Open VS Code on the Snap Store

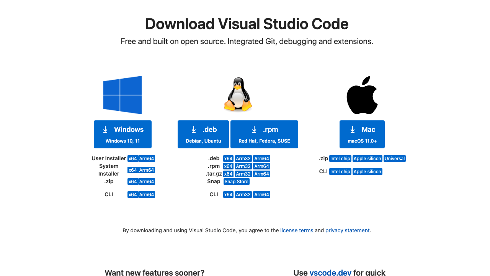point(236,181)
